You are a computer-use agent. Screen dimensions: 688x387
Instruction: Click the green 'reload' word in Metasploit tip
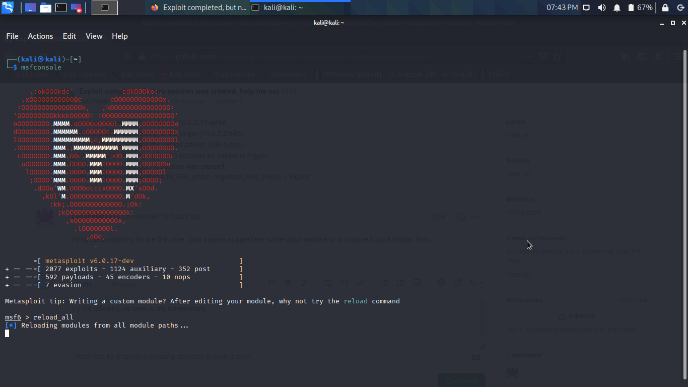tap(356, 301)
